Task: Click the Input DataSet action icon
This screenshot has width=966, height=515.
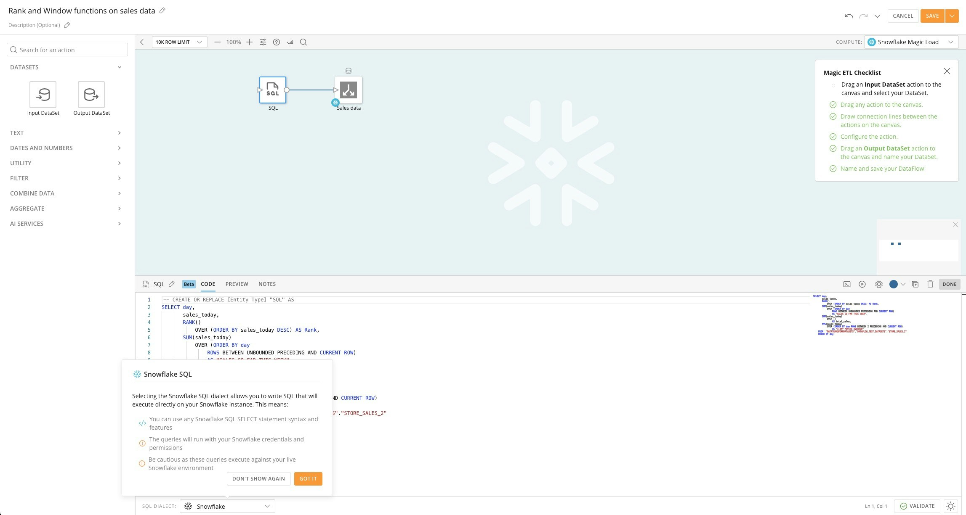Action: point(43,95)
